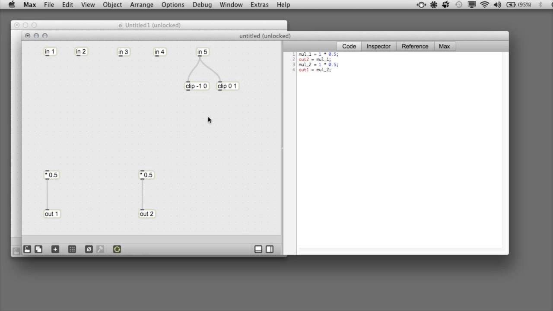Open the Max tab in sidebar
The image size is (553, 311).
[444, 46]
